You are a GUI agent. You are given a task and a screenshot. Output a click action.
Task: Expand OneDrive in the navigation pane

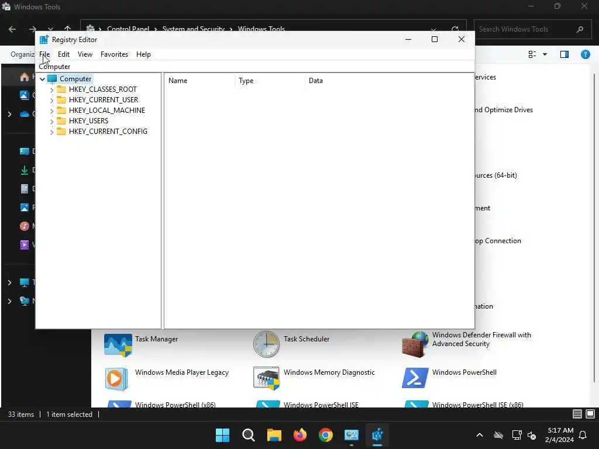(9, 114)
